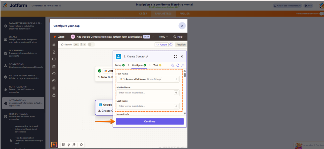Viewport: 324px width, 149px height.
Task: Open Intégrations in sidebar
Action: (x=23, y=103)
